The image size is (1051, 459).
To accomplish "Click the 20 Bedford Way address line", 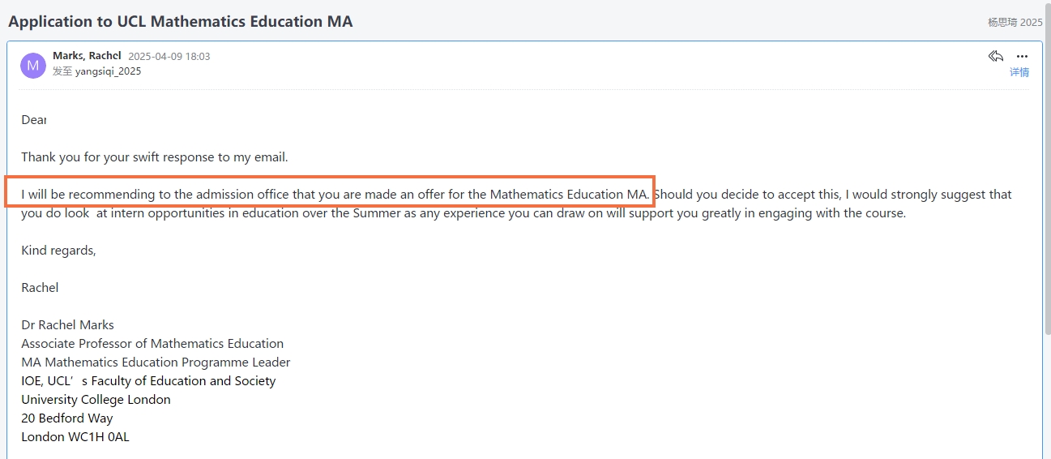I will 67,418.
